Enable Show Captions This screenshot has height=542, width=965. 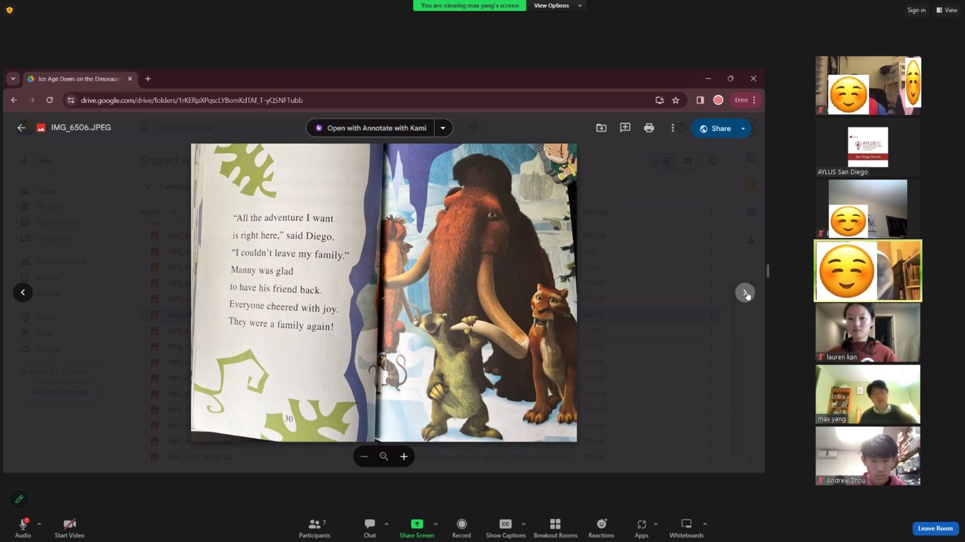[505, 528]
